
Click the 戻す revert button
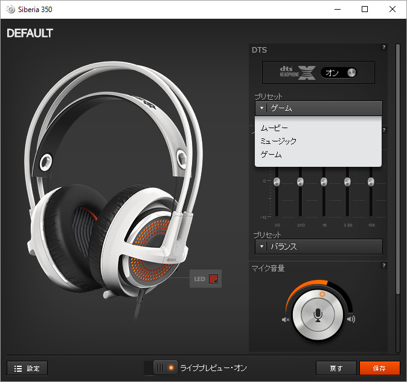[x=336, y=368]
